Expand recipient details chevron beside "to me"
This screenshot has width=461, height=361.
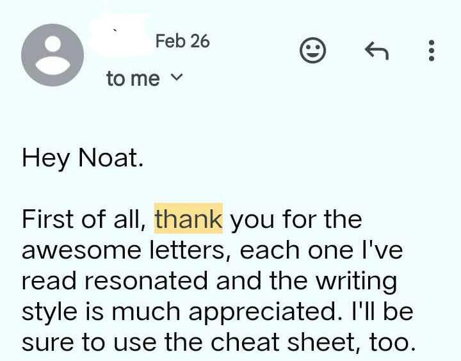pos(178,78)
